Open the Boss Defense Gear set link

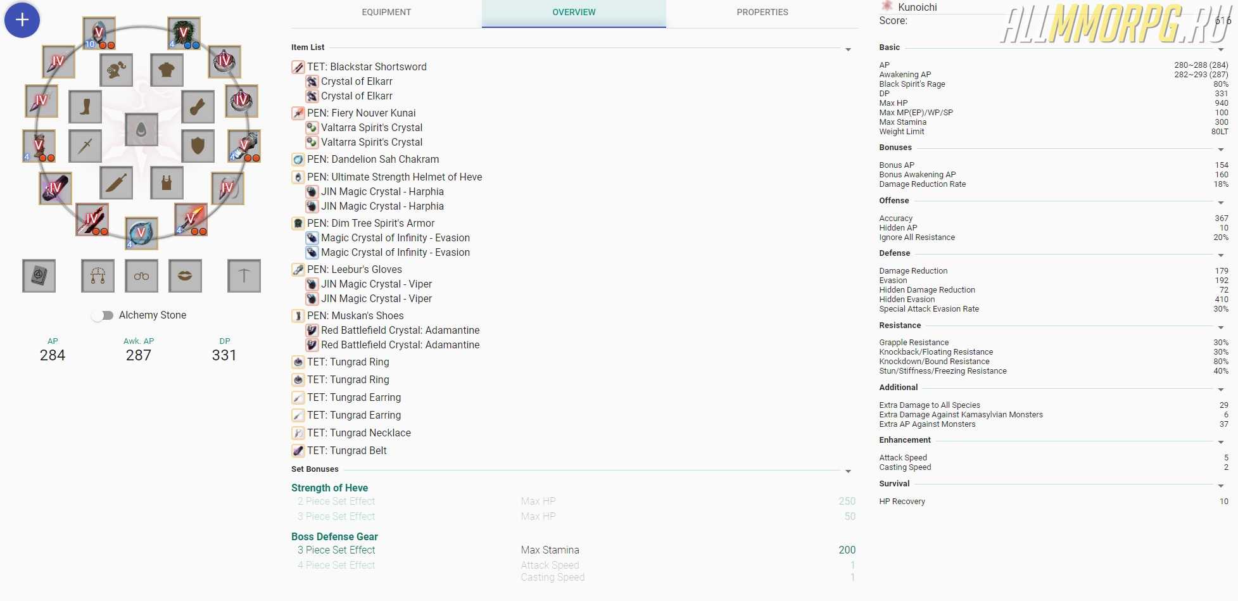click(334, 536)
